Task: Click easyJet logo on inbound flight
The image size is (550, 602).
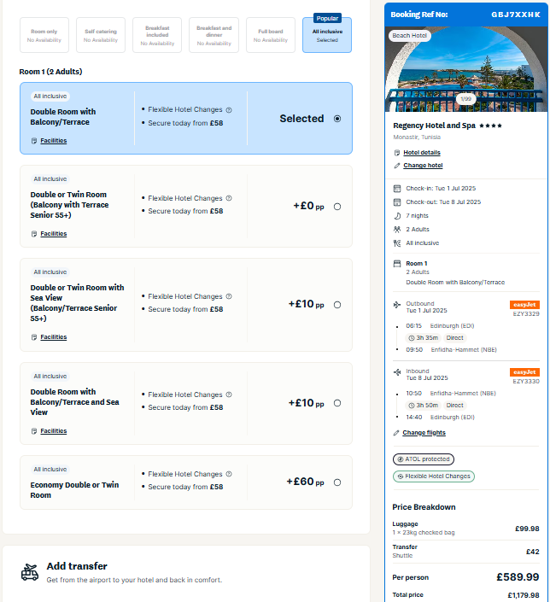Action: click(524, 372)
